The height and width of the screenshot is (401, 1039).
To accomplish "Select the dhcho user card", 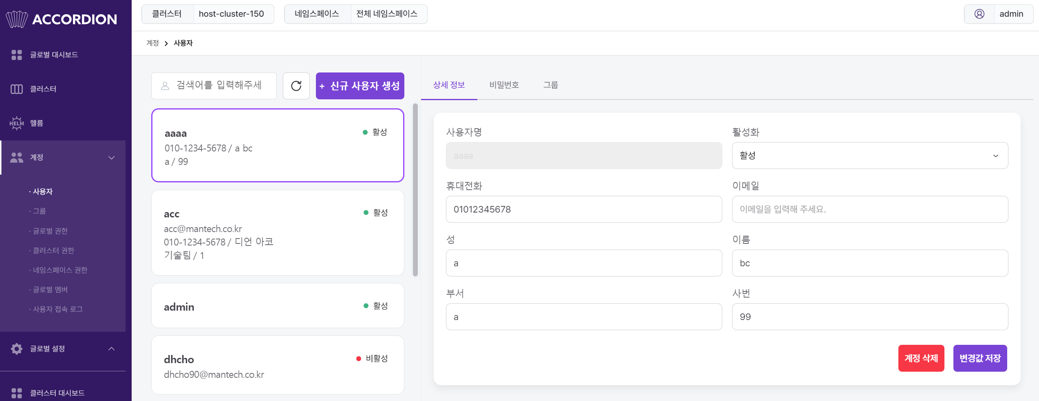I will point(278,365).
